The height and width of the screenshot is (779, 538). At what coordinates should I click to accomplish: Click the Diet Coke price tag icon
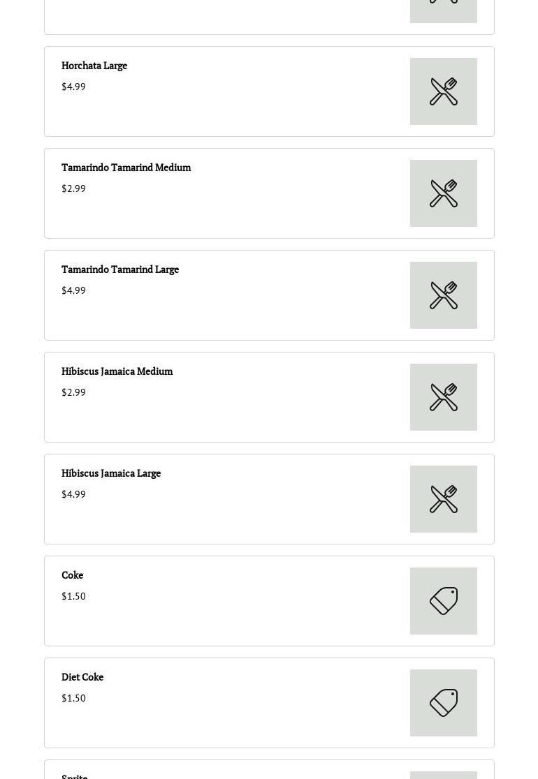pos(444,702)
